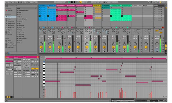Toggle the Track 2 activator button

tap(50, 47)
